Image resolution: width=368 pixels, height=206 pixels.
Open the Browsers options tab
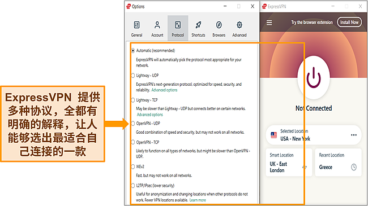(219, 29)
